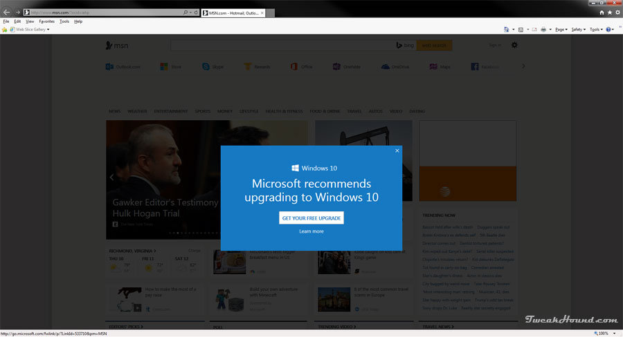Screen dimensions: 623x337
Task: Open a new tab with blank tab button
Action: click(x=270, y=13)
